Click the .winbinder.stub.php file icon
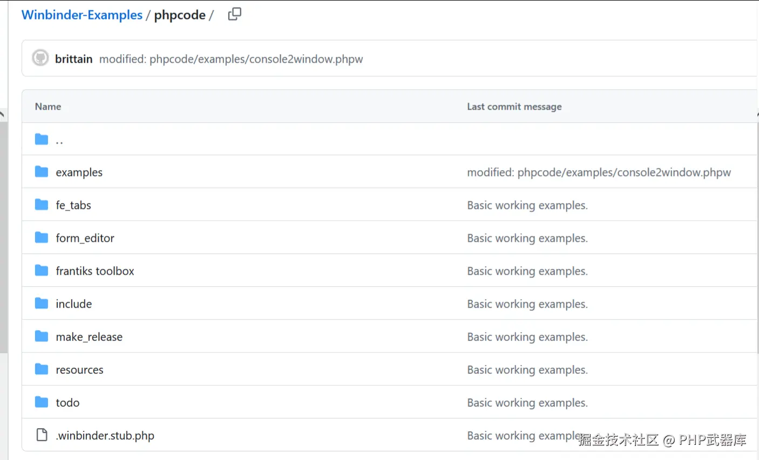Screen dimensions: 759x460 (42, 435)
